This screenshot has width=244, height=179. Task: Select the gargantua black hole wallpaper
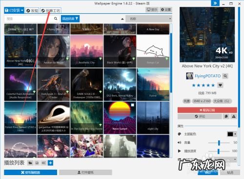click(54, 118)
